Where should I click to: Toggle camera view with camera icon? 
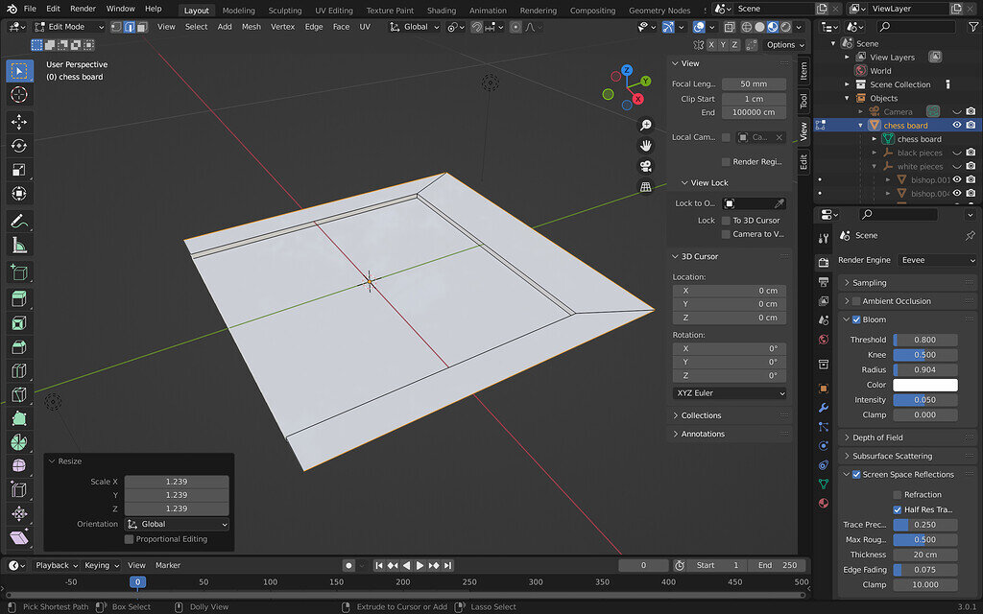point(646,166)
